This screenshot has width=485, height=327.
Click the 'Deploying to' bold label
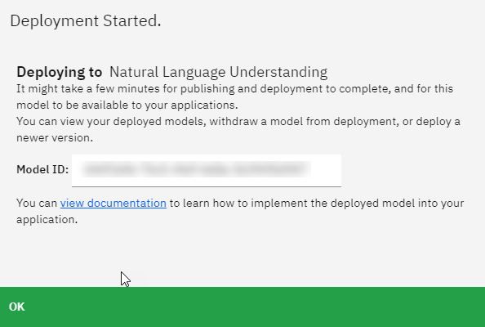tap(60, 72)
